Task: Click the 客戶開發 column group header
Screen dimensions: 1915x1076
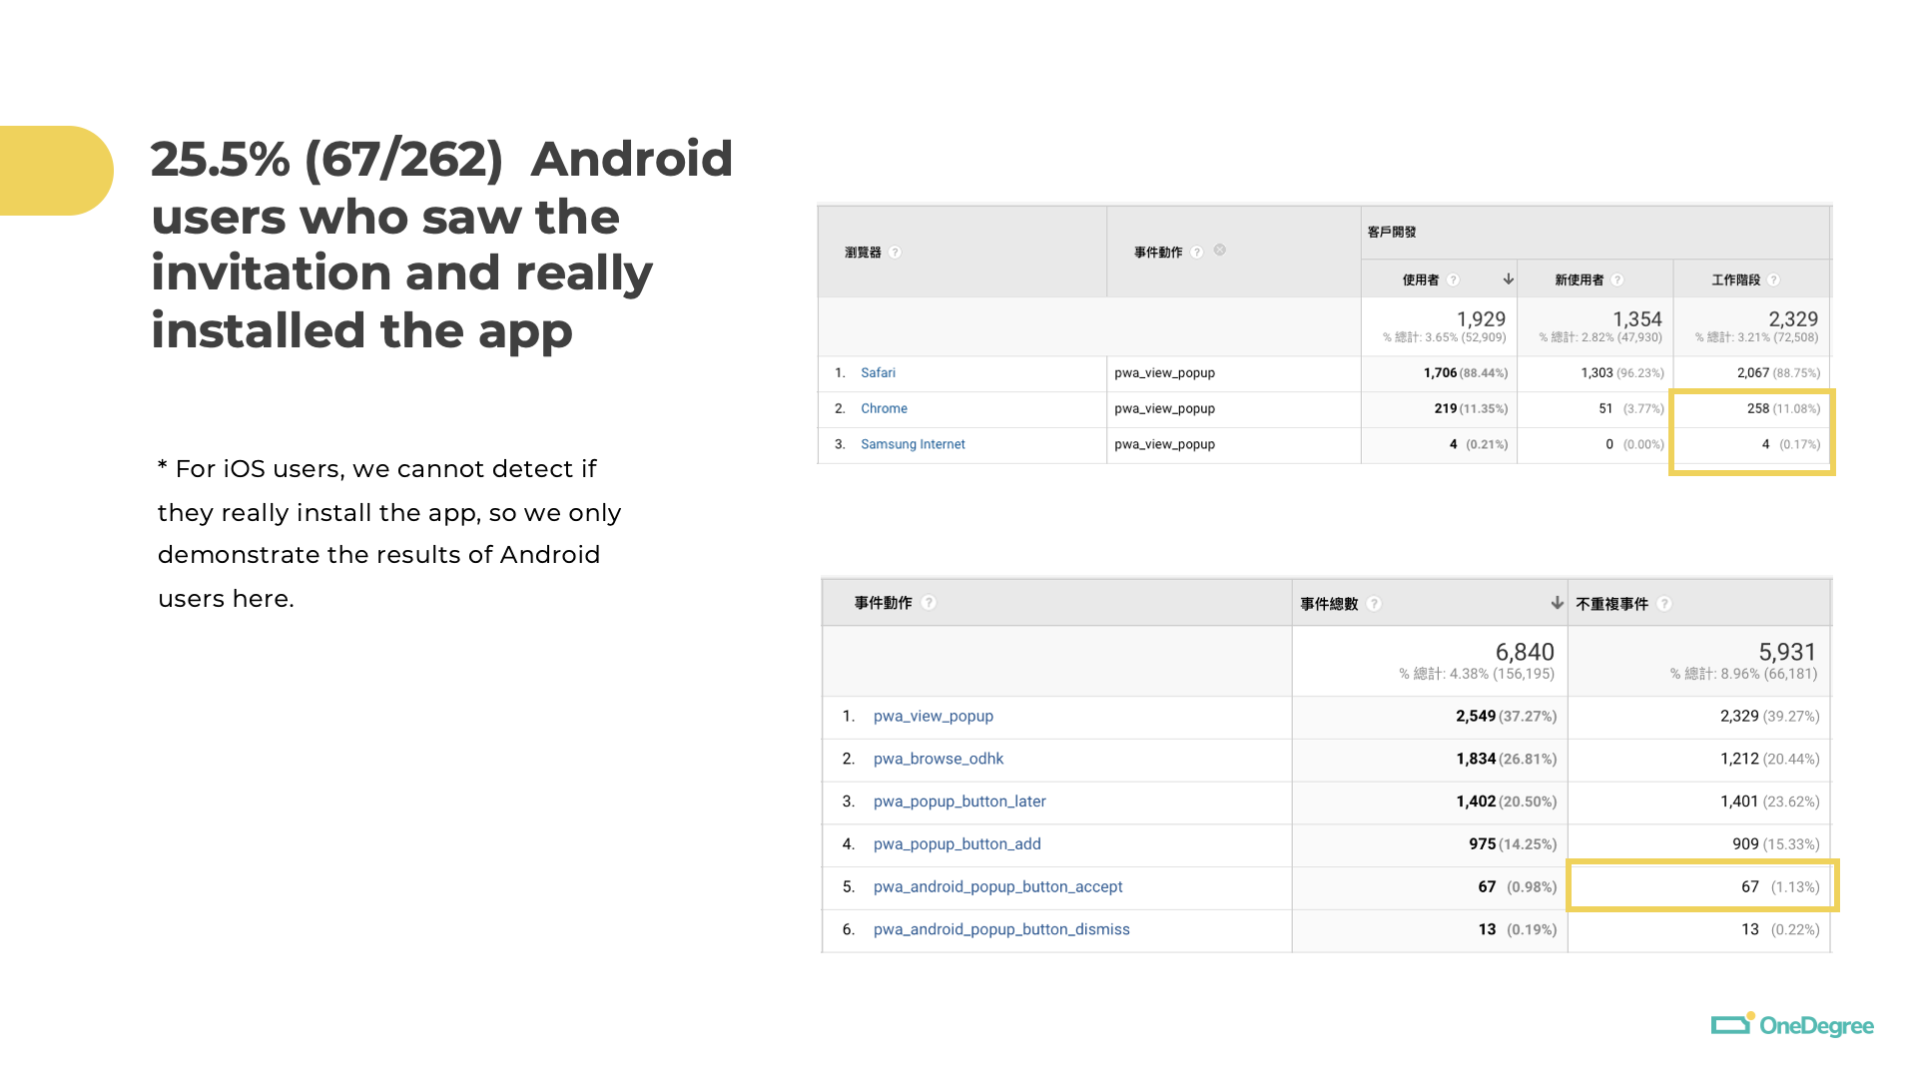Action: pos(1392,233)
